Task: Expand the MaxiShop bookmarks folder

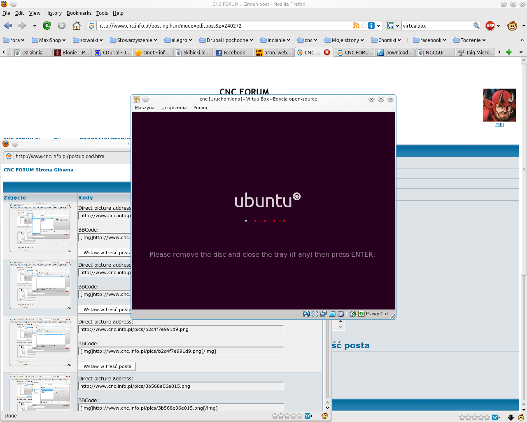Action: coord(49,40)
